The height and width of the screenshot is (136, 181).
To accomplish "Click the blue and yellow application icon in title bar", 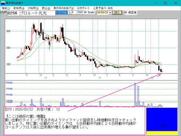I will pyautogui.click(x=3, y=3).
